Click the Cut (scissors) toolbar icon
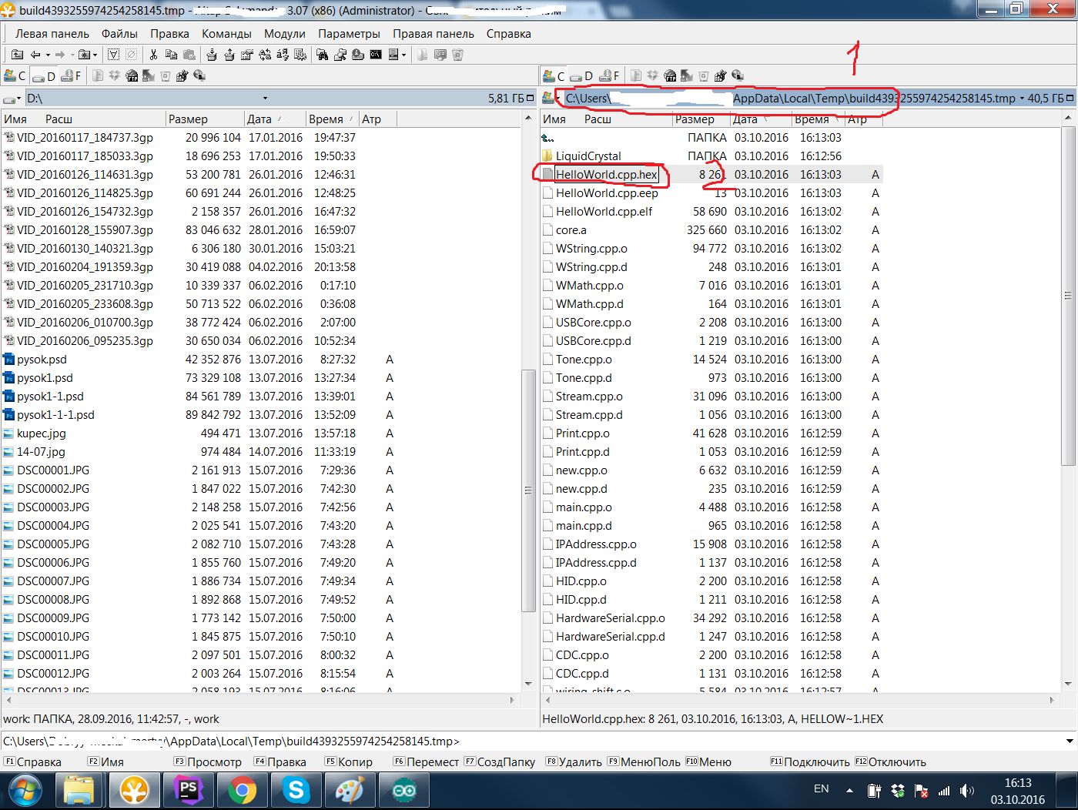This screenshot has height=810, width=1078. 154,55
